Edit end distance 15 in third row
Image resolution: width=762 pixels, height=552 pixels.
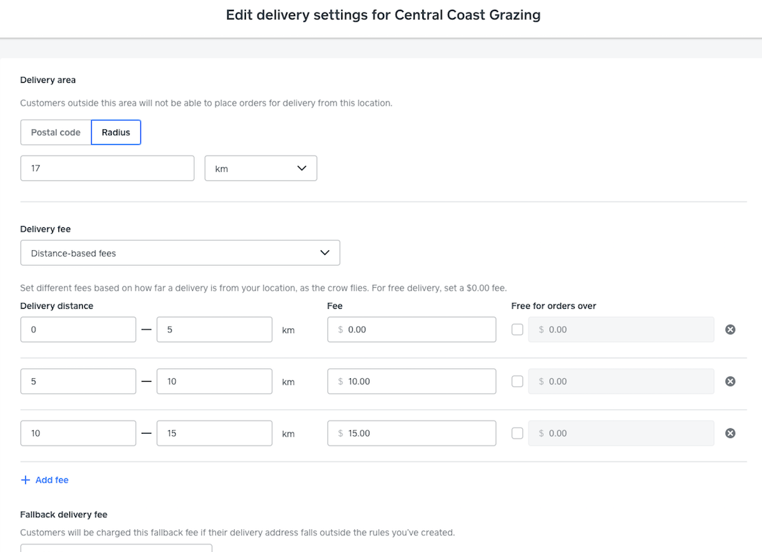point(215,433)
